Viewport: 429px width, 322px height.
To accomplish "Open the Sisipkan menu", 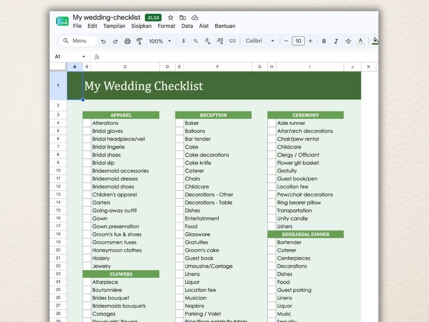I will point(142,26).
